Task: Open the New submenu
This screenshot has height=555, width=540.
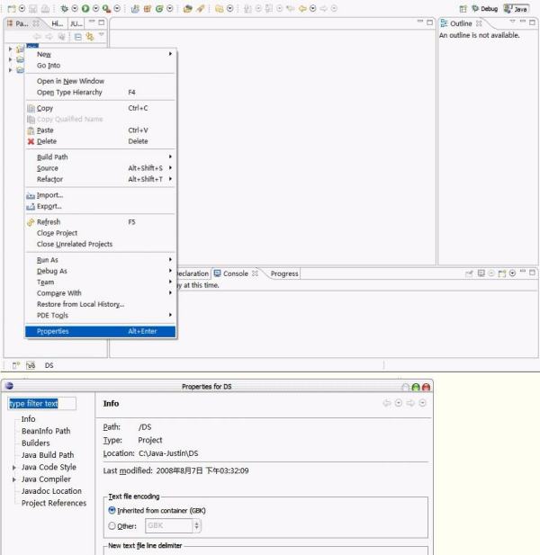Action: (x=100, y=54)
